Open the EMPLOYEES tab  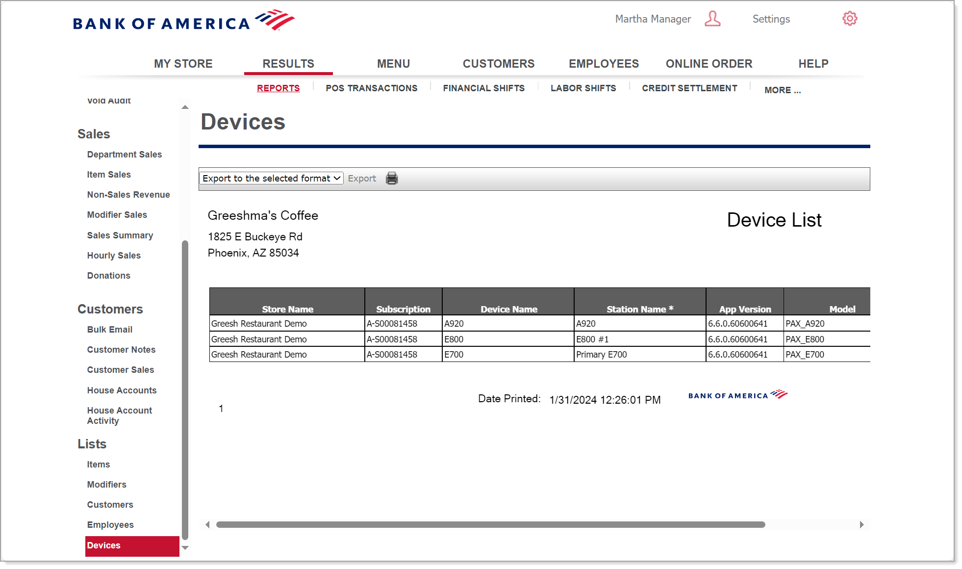click(x=604, y=64)
